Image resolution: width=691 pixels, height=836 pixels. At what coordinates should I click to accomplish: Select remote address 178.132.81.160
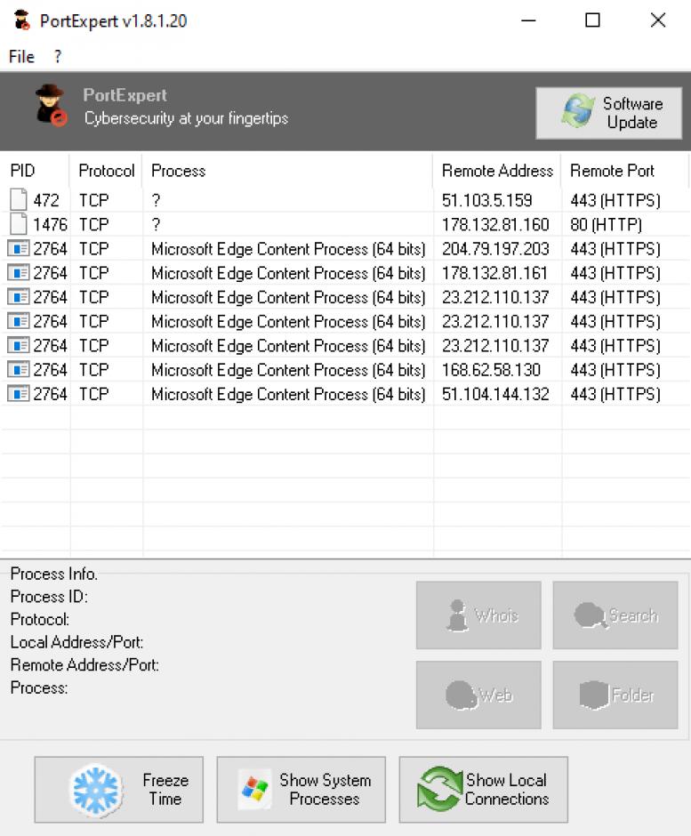pyautogui.click(x=495, y=224)
